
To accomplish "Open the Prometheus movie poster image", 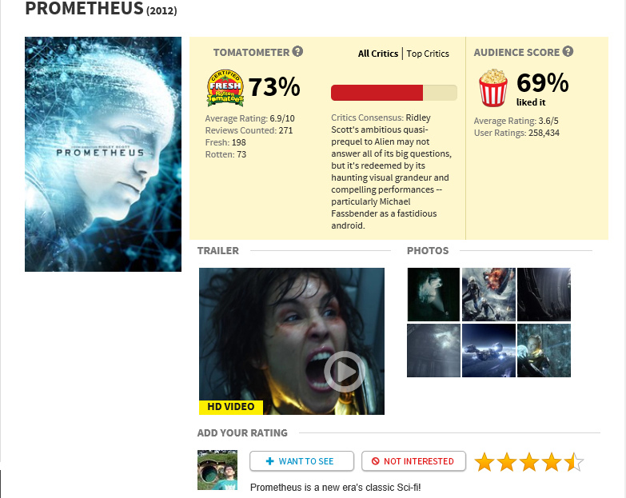I will [x=103, y=154].
